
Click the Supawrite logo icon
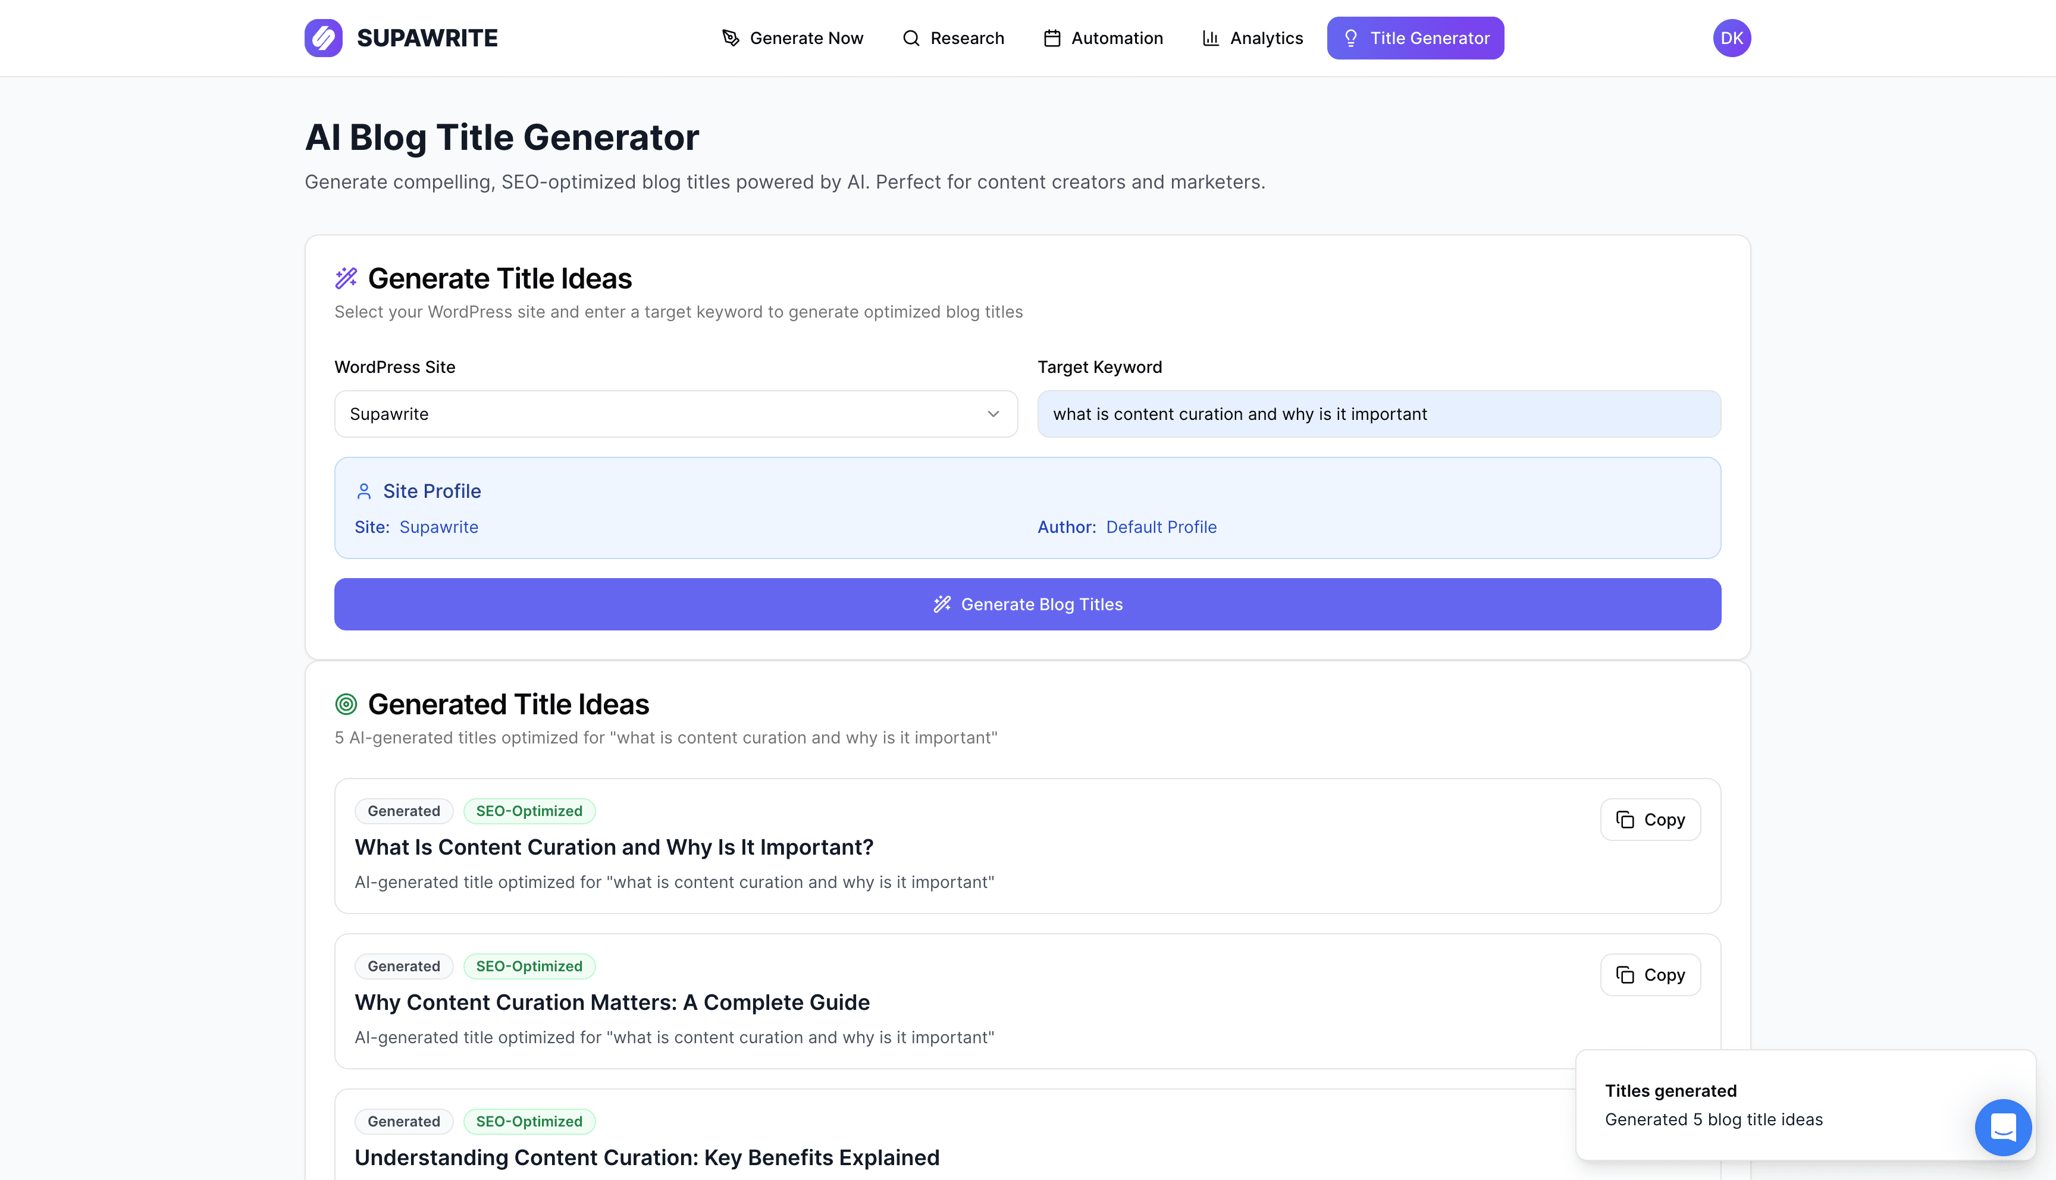(x=324, y=37)
